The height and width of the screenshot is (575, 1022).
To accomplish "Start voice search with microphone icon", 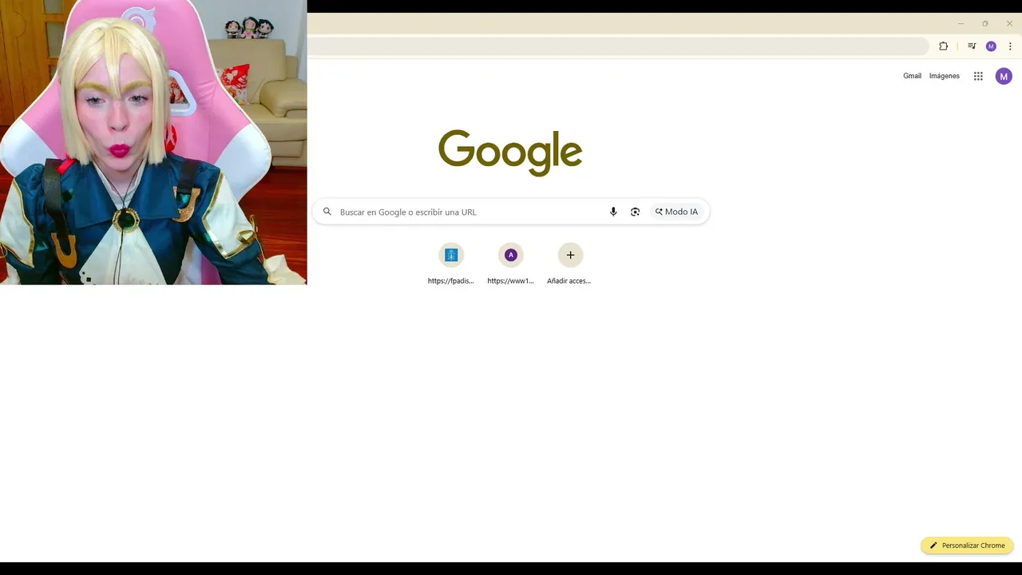I will click(x=613, y=212).
